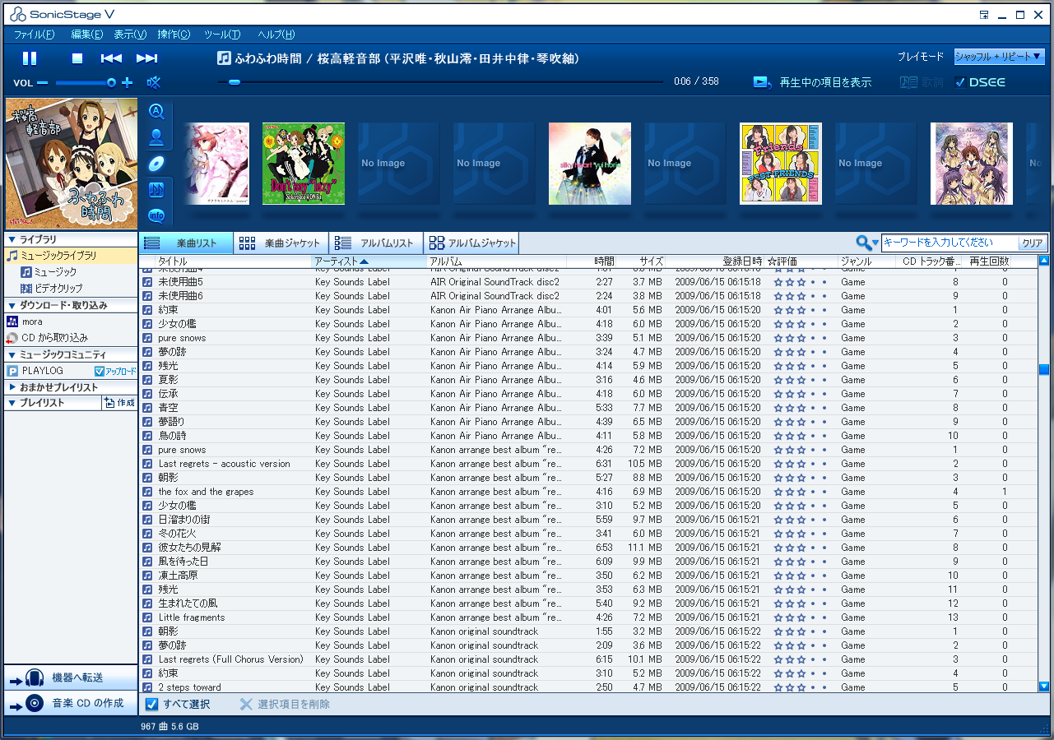Switch to the アルバムジャケット tab
Viewport: 1054px width, 740px height.
click(471, 243)
